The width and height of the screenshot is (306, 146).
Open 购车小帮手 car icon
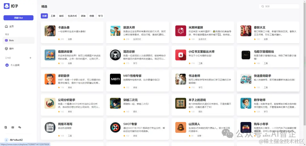pyautogui.click(x=246, y=127)
